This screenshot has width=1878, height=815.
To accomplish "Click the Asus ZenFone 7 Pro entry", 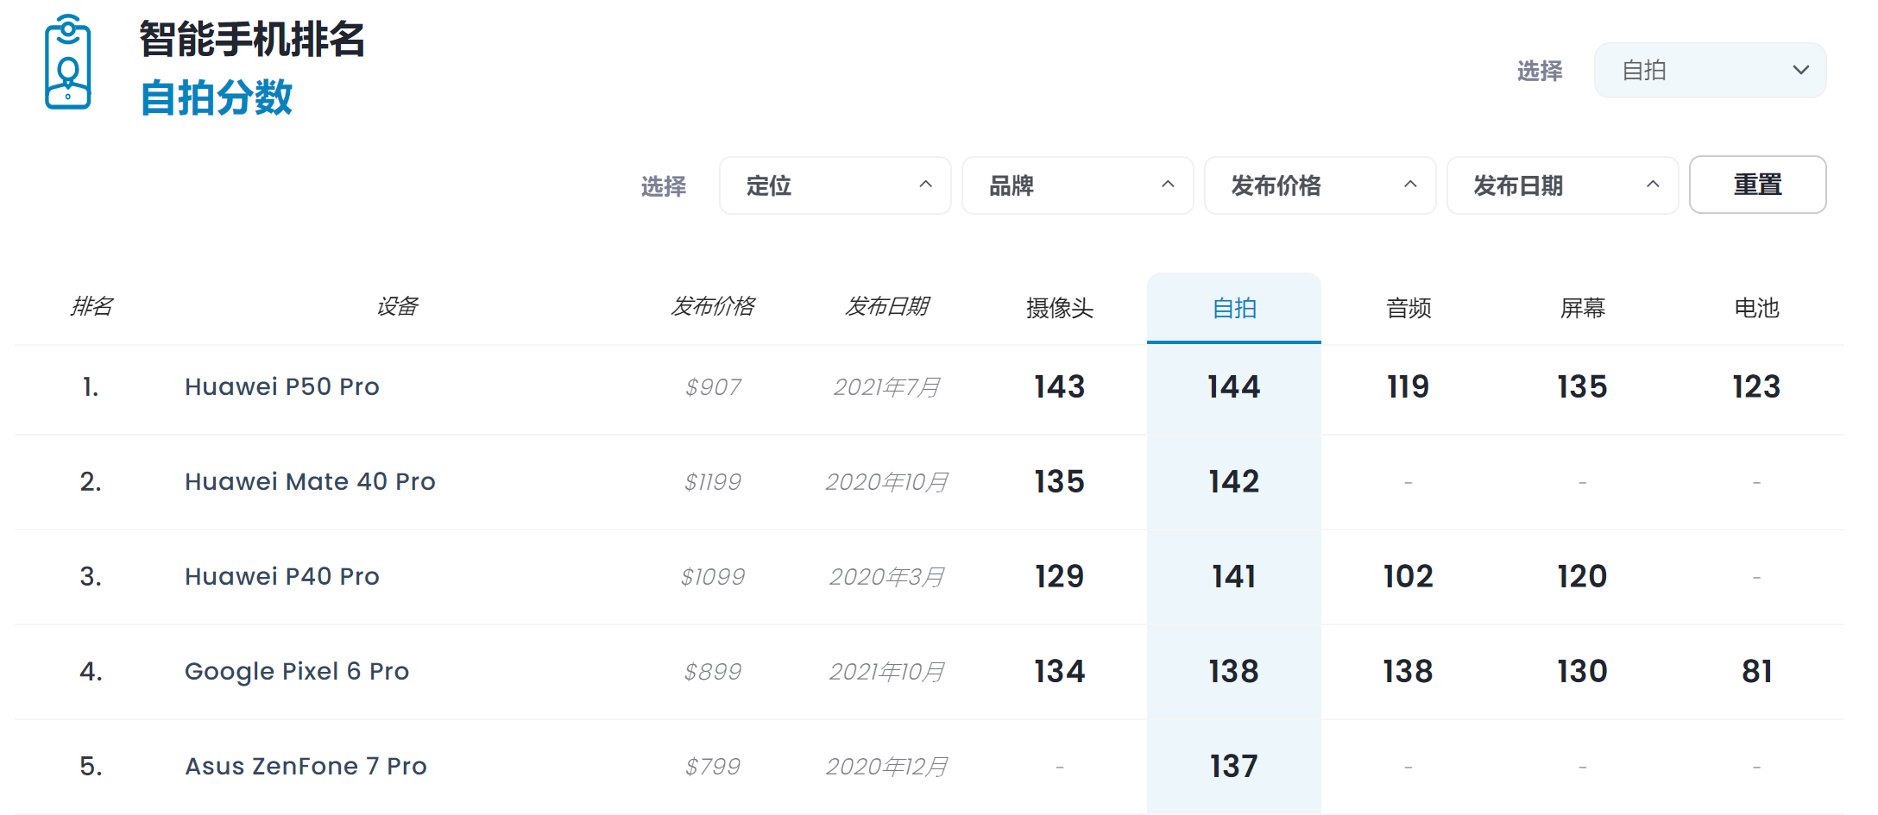I will click(306, 766).
